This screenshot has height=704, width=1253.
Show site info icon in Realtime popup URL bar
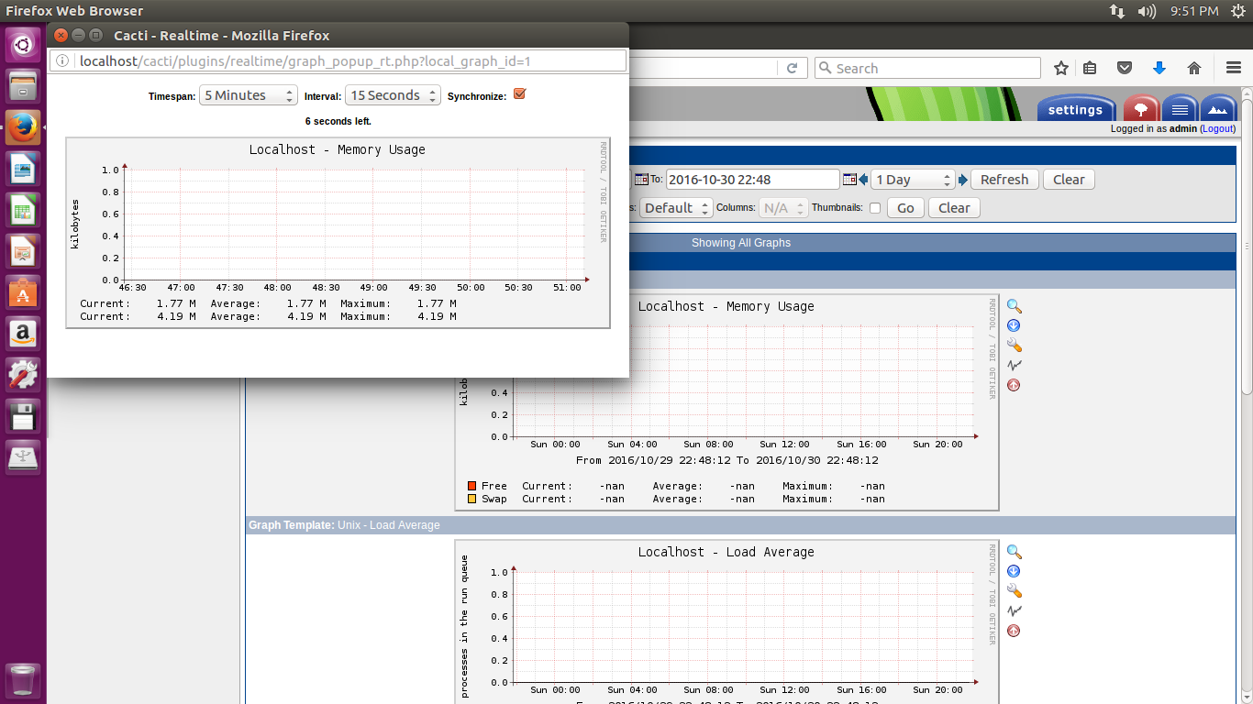(x=62, y=61)
